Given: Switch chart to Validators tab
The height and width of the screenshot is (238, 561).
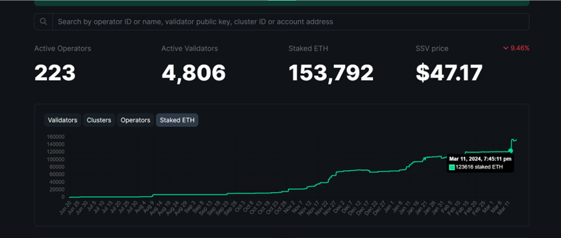Looking at the screenshot, I should tap(63, 120).
